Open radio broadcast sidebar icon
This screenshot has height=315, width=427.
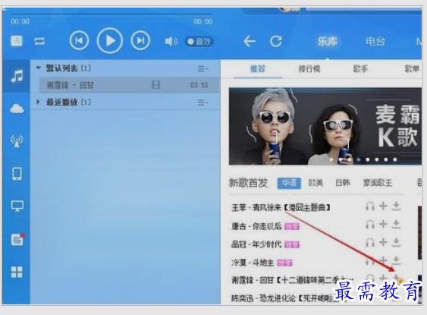tap(17, 141)
